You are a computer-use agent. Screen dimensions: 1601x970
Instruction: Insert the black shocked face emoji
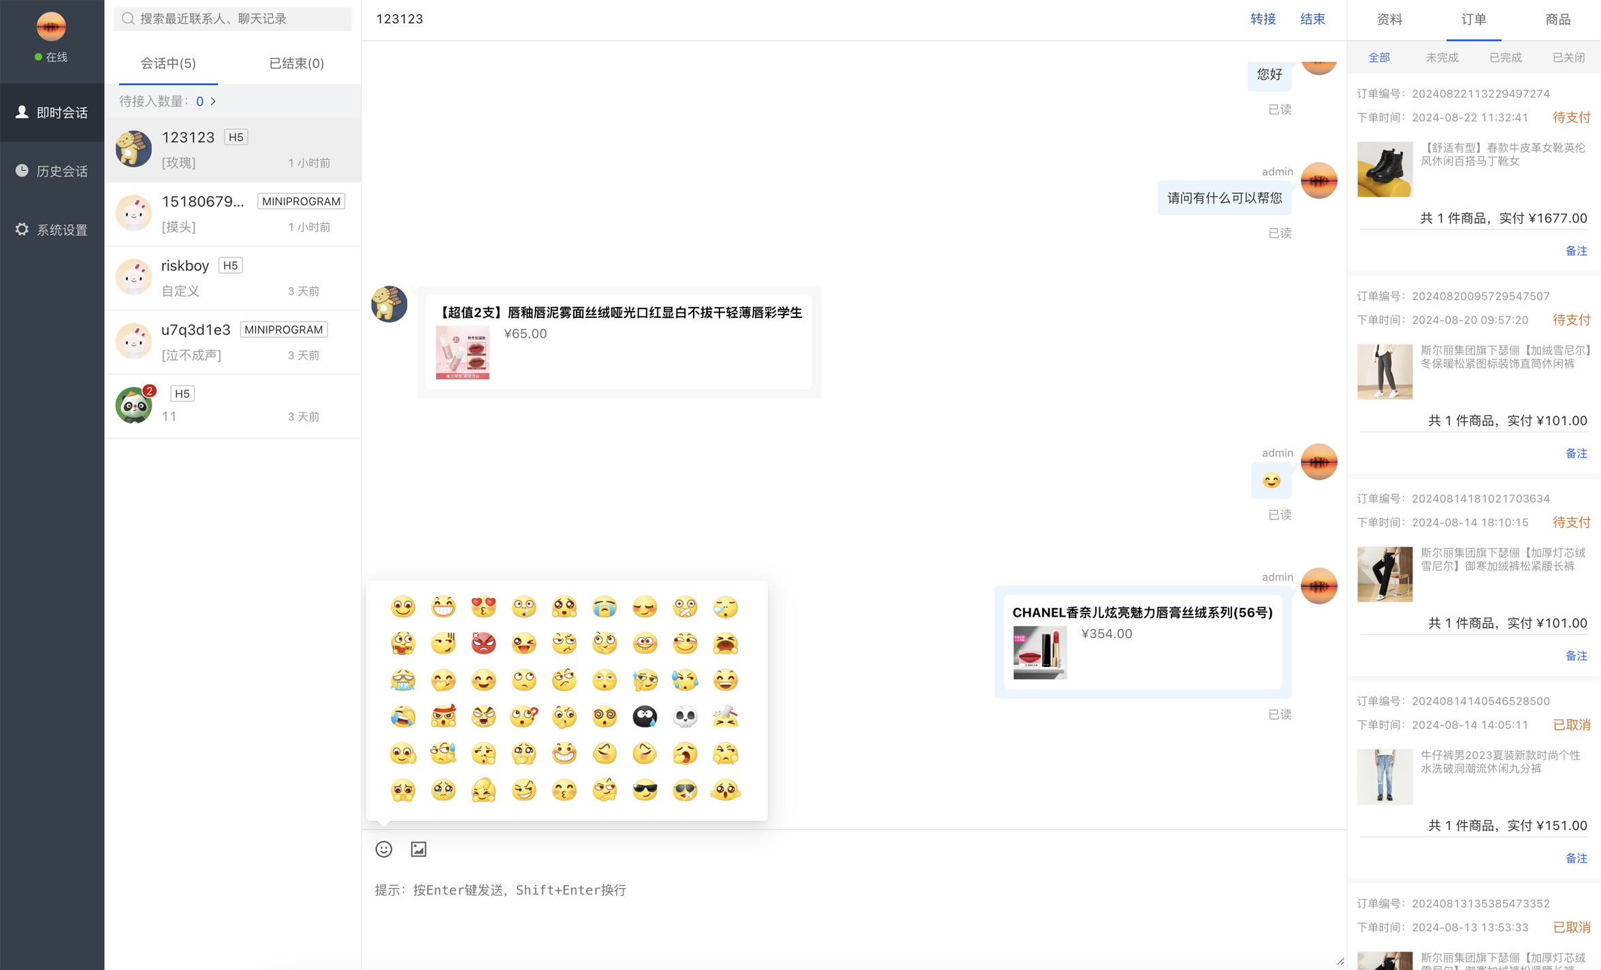click(x=645, y=716)
